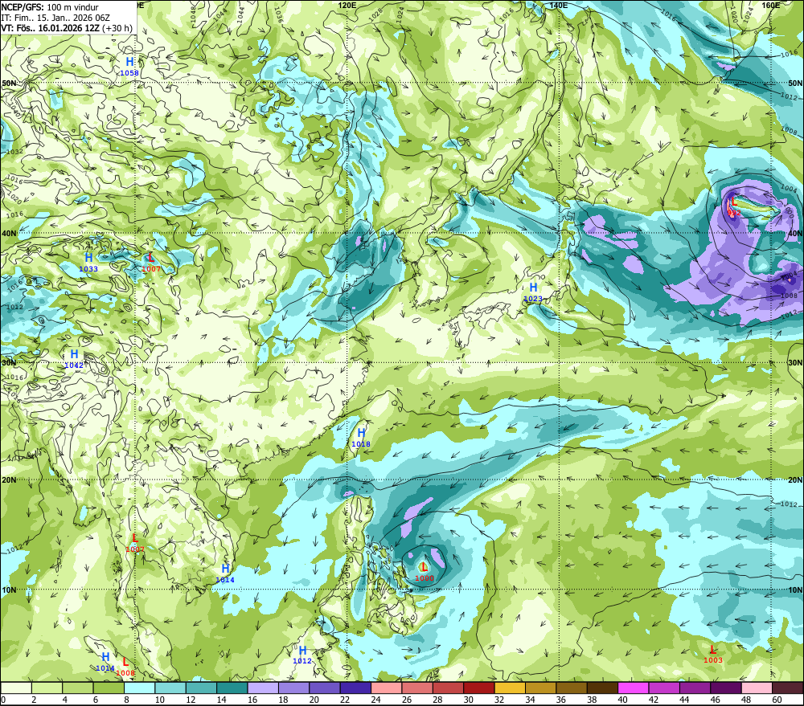804x706 pixels.
Task: Click the H 1014 marker next to L 1008
Action: (x=105, y=662)
